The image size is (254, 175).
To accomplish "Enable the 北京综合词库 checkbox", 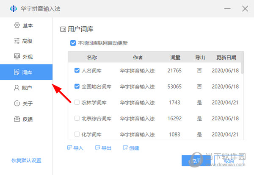I will click(77, 118).
